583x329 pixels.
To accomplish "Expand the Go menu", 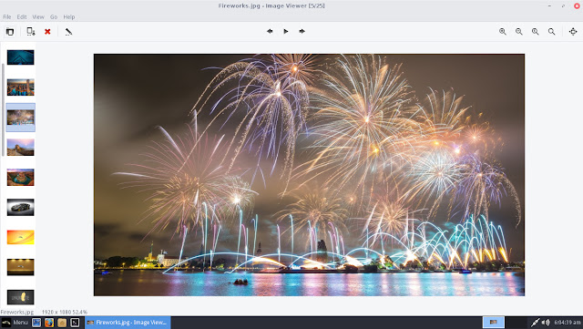I will coord(54,16).
